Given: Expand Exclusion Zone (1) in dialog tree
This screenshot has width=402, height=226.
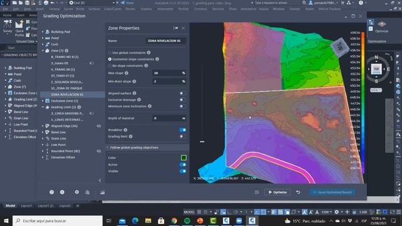Looking at the screenshot, I should tap(43, 101).
